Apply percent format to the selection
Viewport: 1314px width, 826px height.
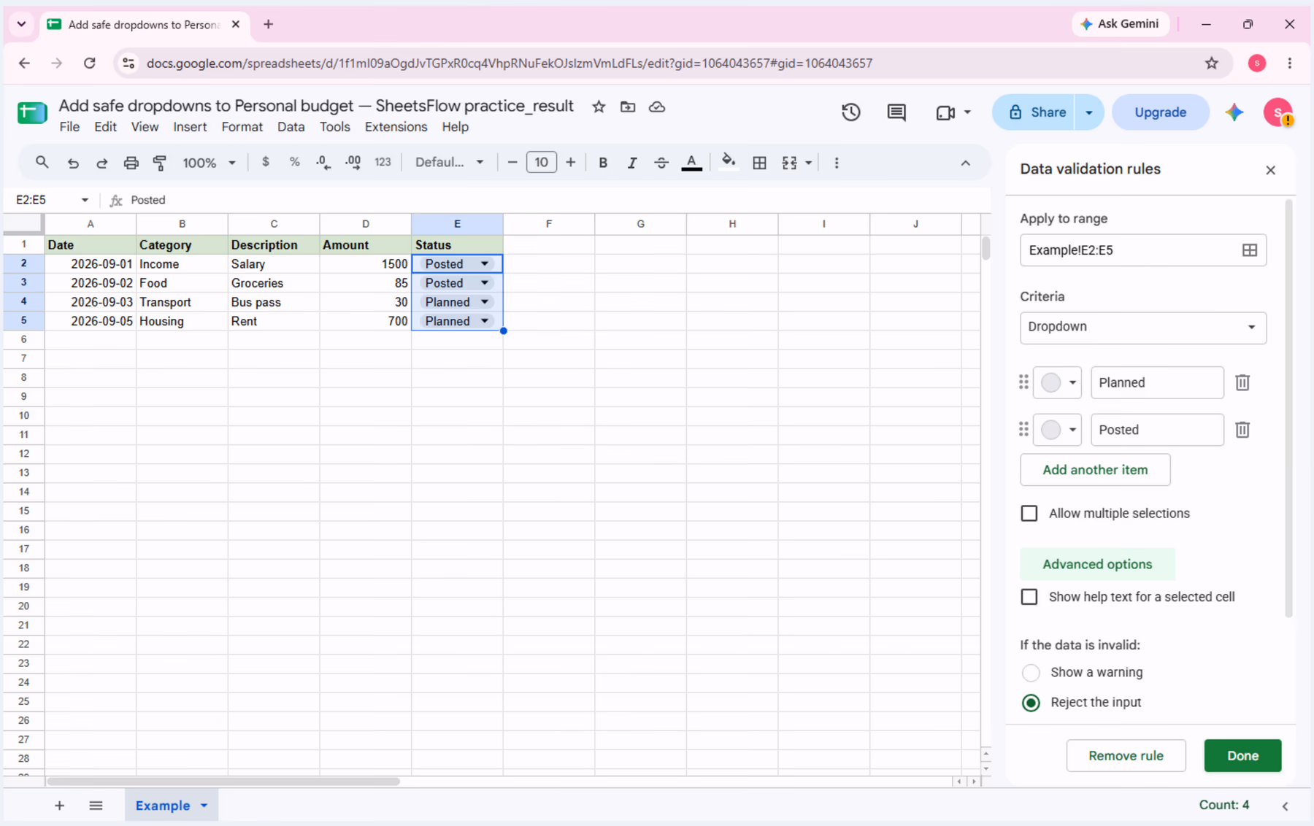coord(295,162)
